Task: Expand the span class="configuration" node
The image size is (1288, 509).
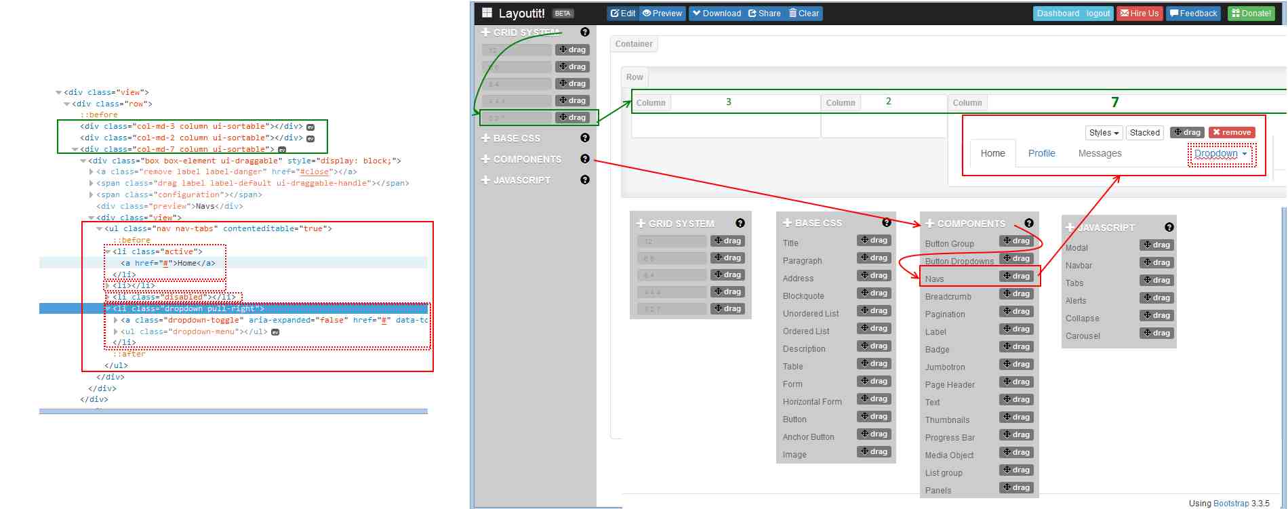Action: click(x=92, y=195)
